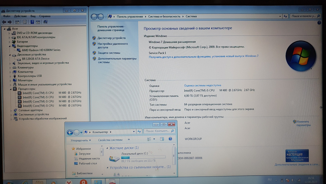Click Панель управления - домашняя страница link
326x184 pixels.
(x=111, y=28)
